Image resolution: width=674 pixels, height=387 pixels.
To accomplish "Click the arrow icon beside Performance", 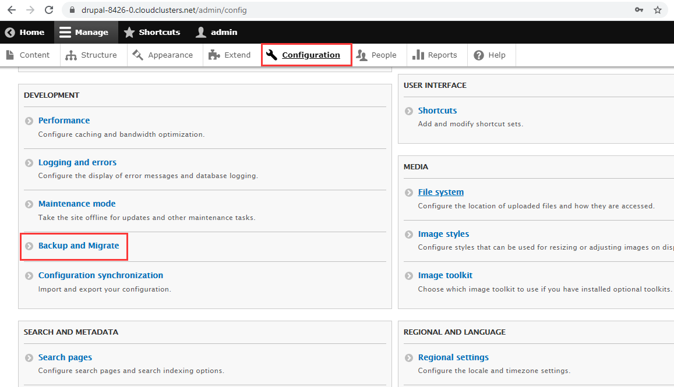I will point(29,121).
